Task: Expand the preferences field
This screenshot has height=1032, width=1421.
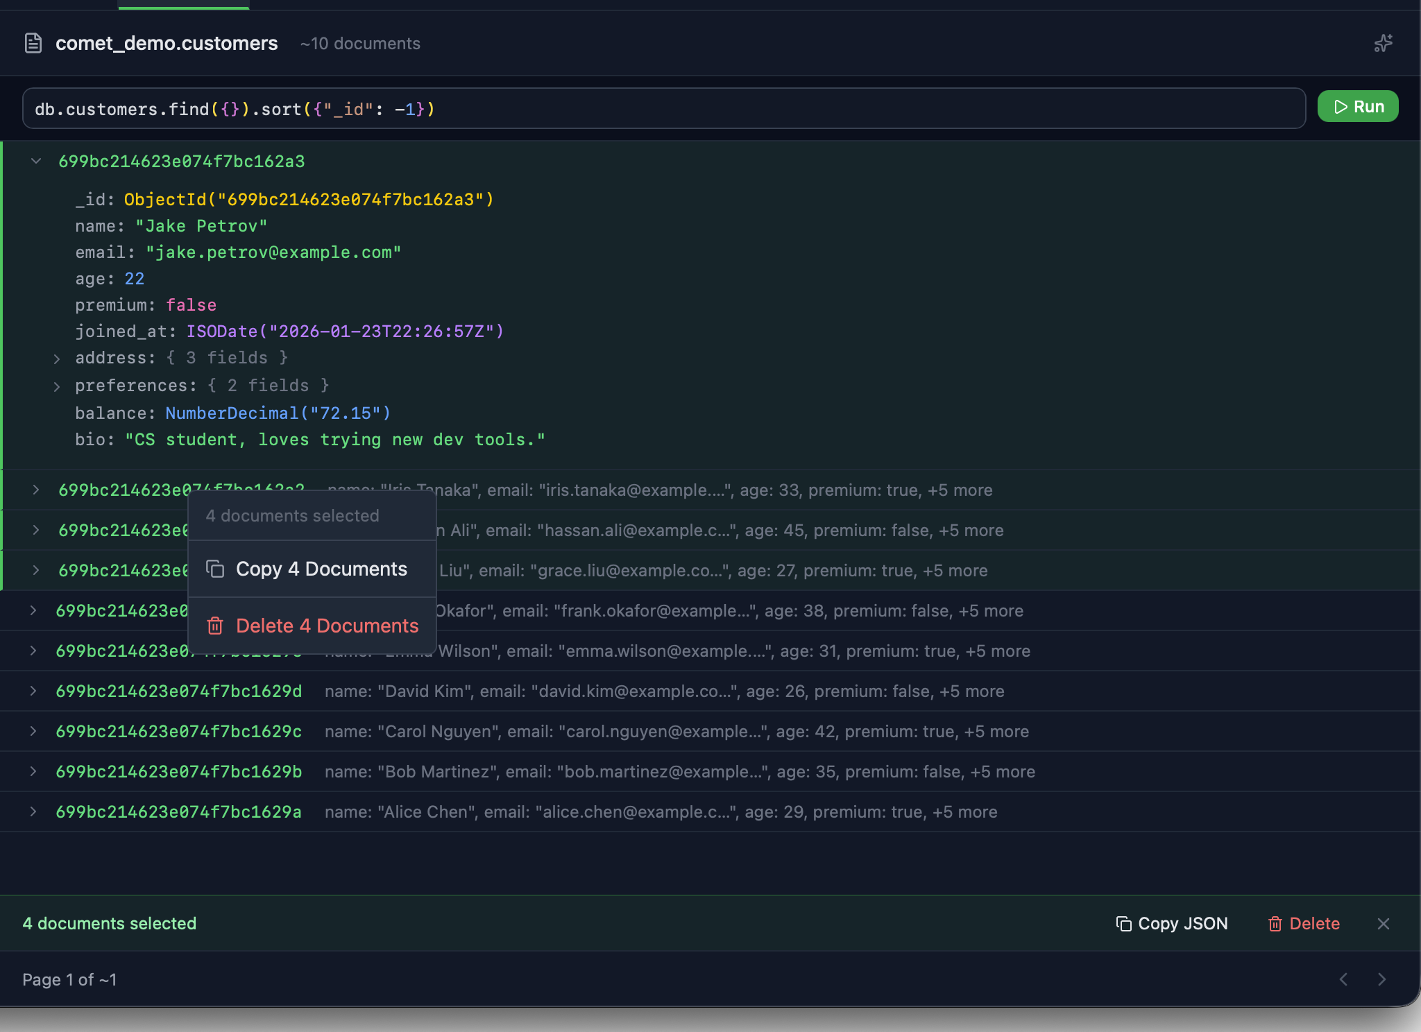Action: point(57,386)
